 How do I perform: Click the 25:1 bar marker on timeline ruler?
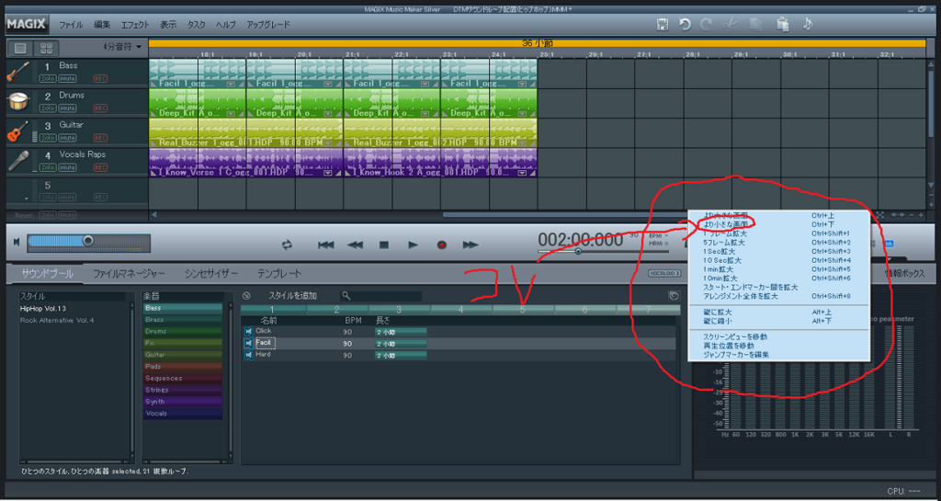click(x=546, y=54)
